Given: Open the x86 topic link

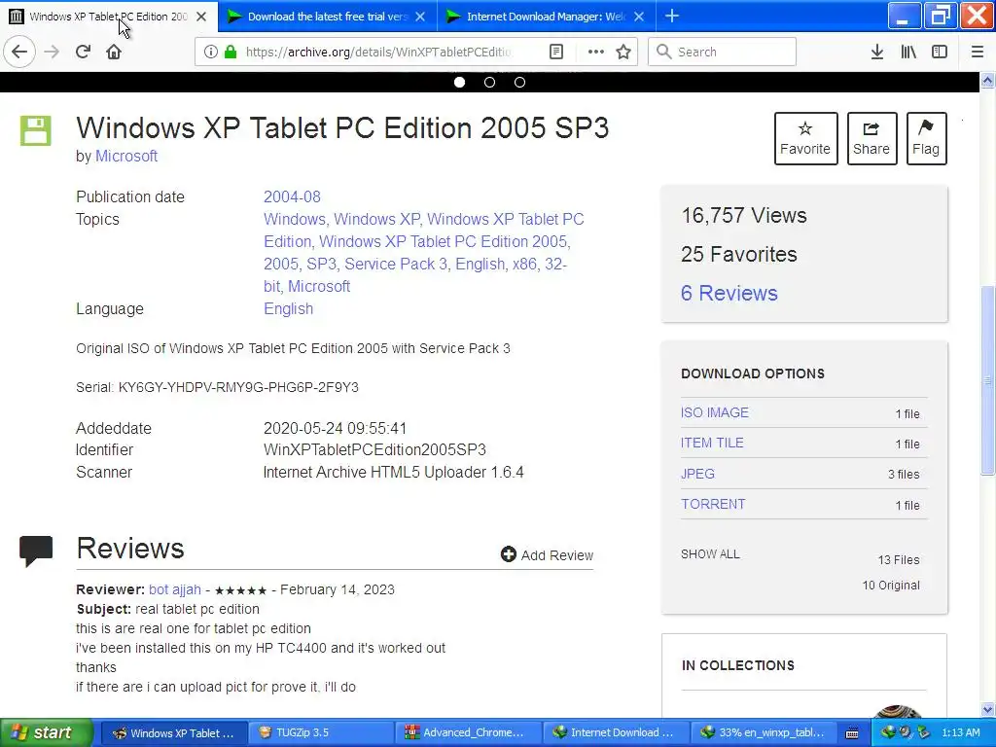Looking at the screenshot, I should [x=524, y=264].
